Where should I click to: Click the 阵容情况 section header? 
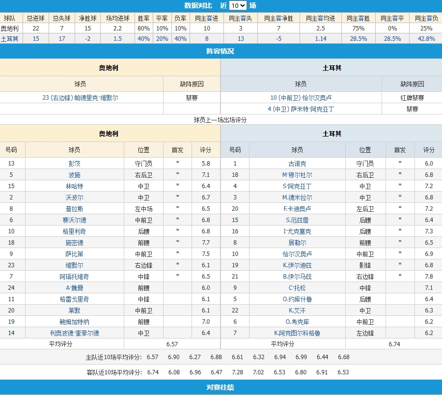click(x=221, y=51)
